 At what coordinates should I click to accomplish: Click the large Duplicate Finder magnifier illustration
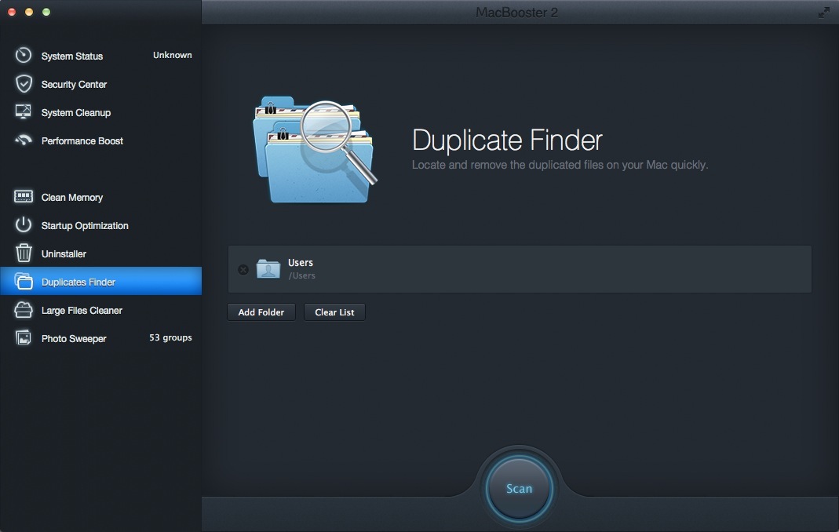tap(316, 150)
